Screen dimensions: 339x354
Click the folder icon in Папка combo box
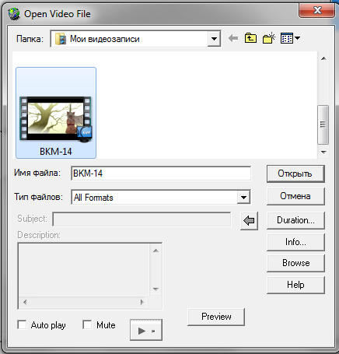click(x=61, y=39)
